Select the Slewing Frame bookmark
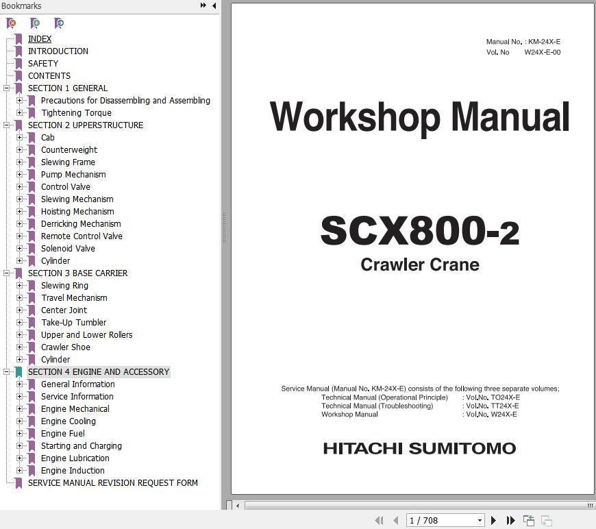Image resolution: width=596 pixels, height=529 pixels. (68, 162)
